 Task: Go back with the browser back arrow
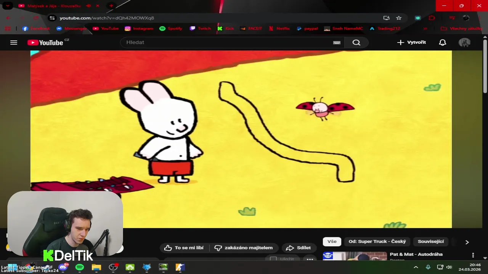tap(8, 18)
